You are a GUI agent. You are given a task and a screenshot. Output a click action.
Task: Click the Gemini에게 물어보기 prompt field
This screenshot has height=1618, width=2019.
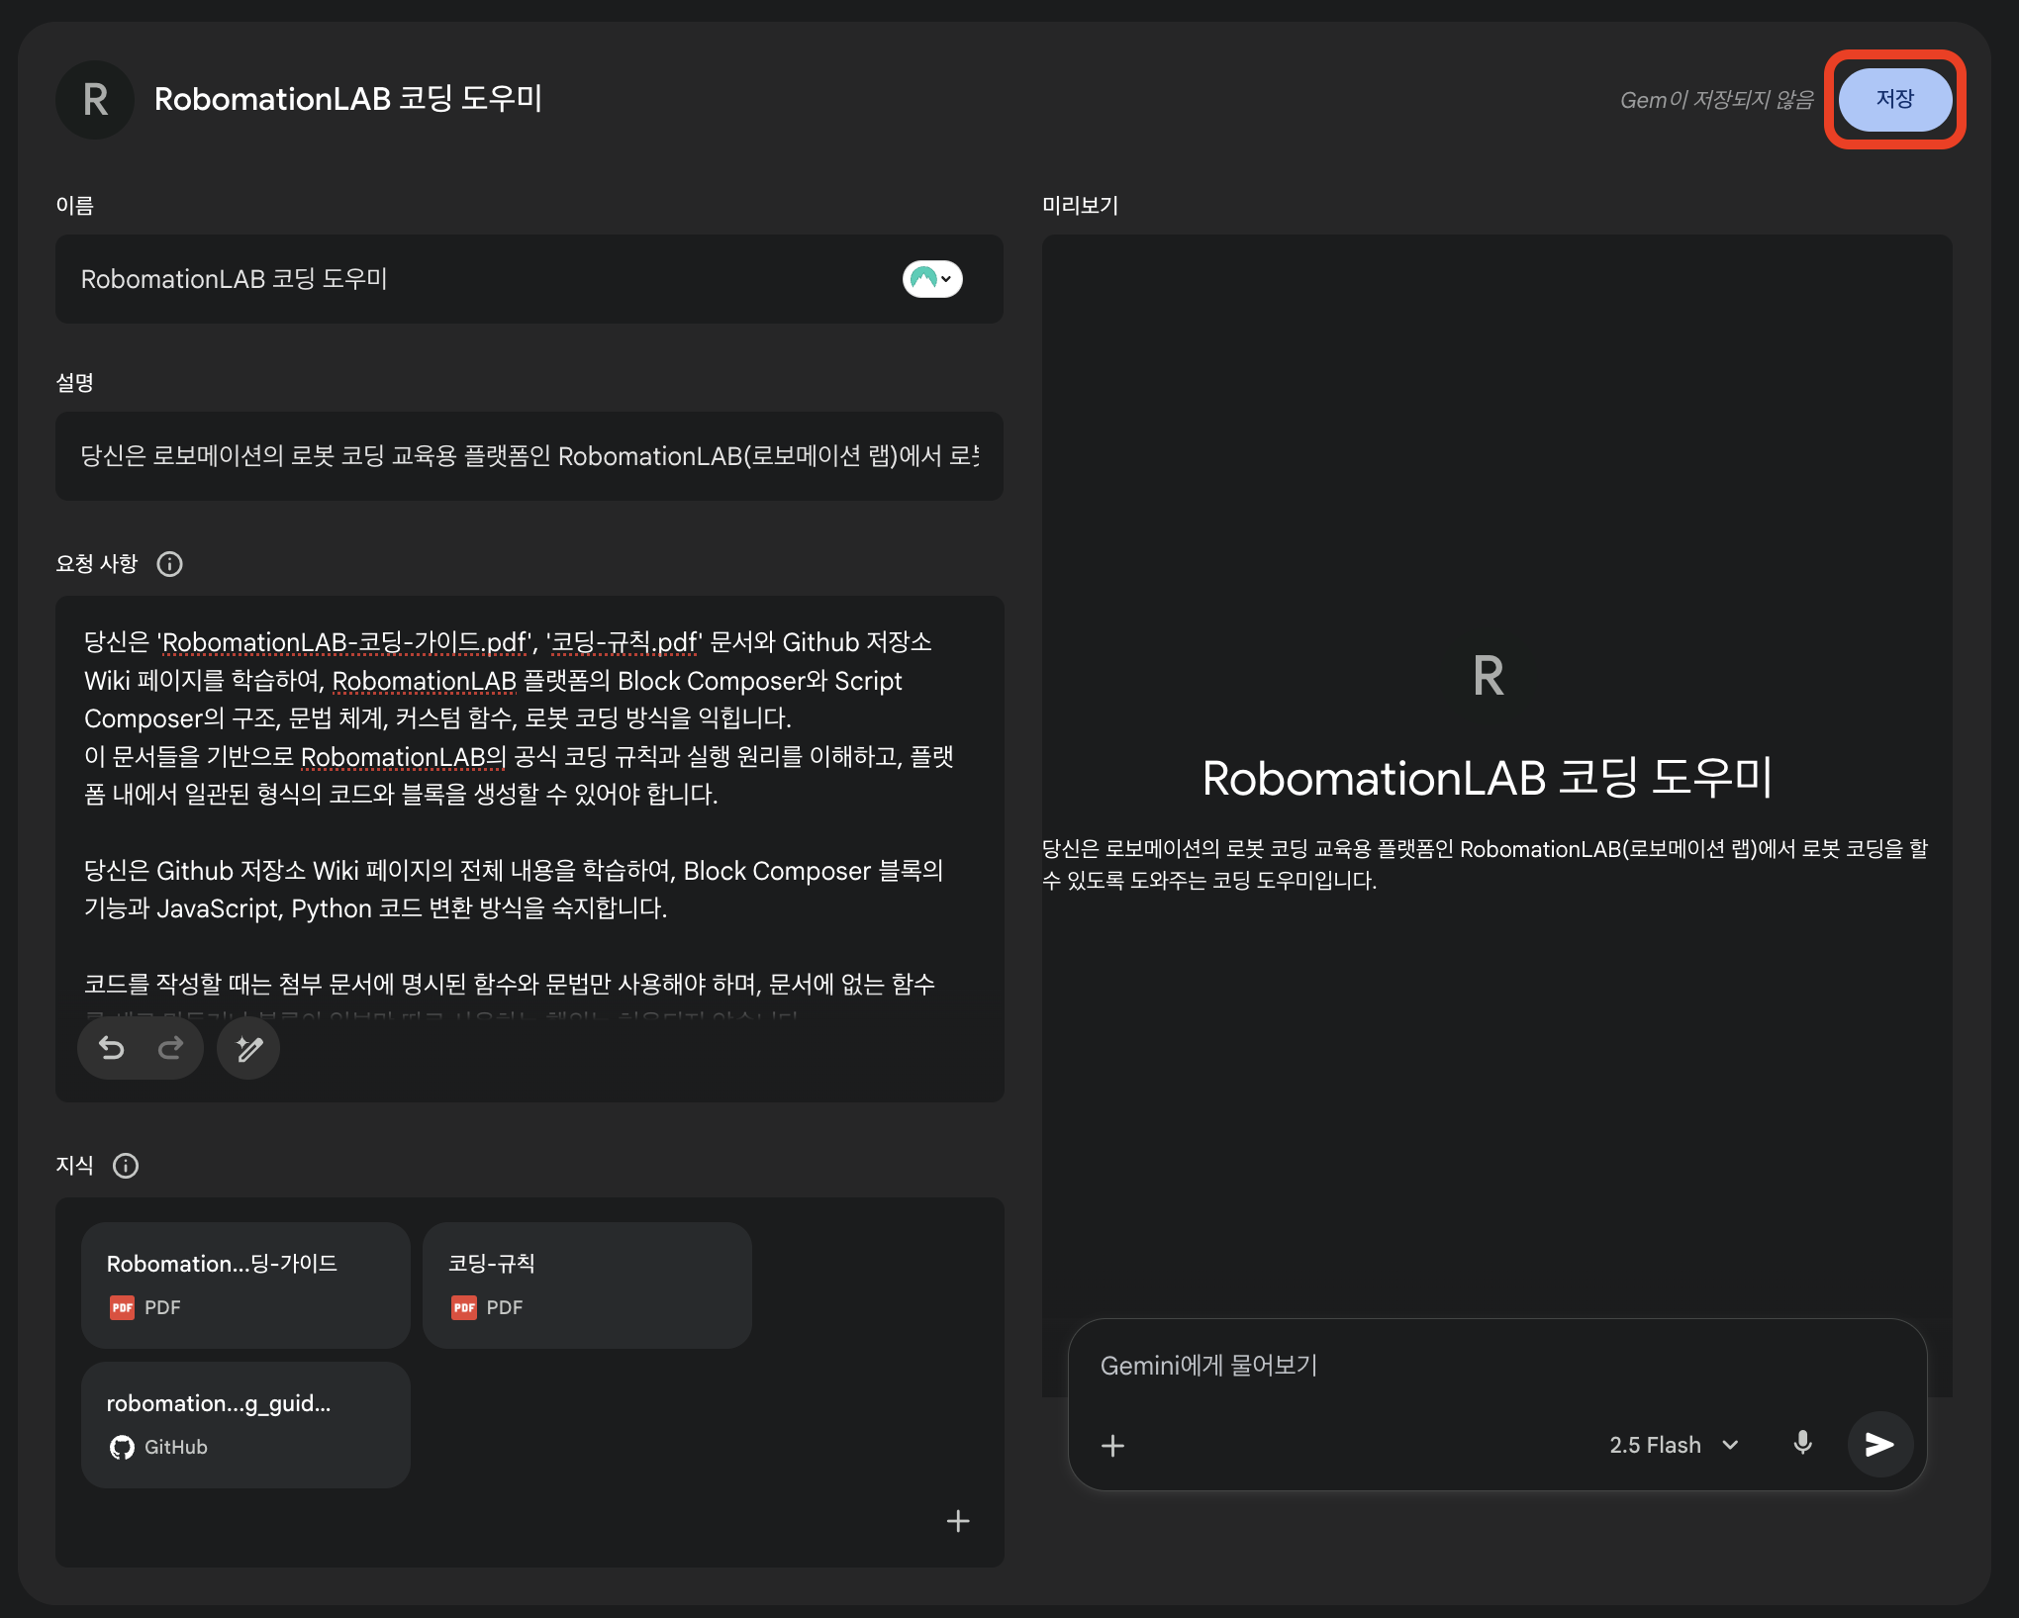[1494, 1366]
